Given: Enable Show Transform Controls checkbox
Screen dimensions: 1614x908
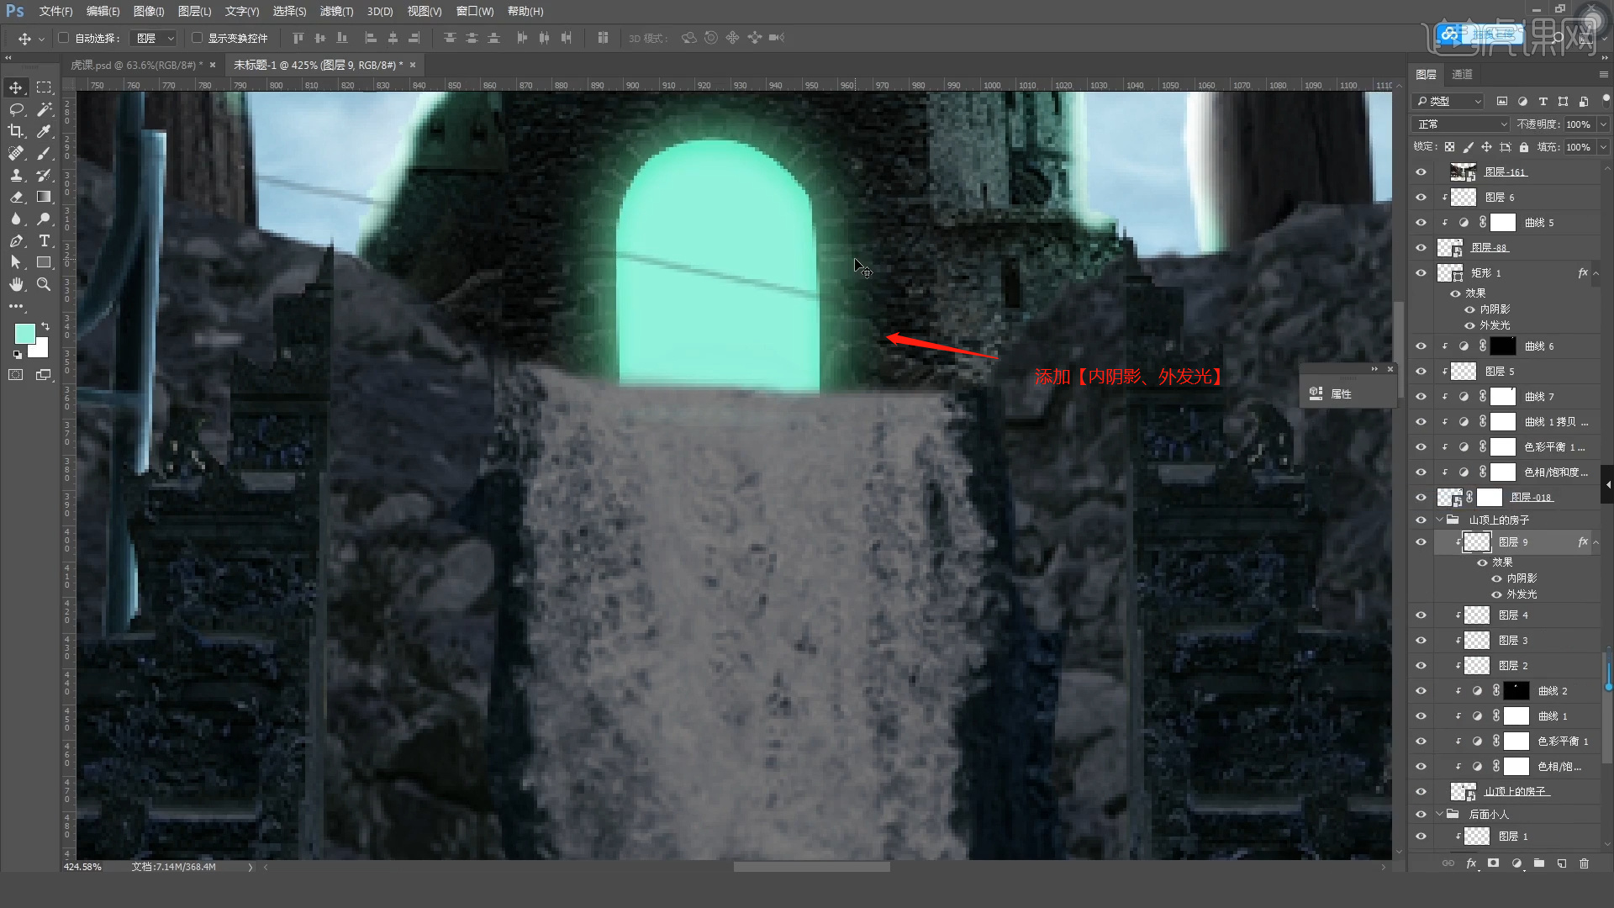Looking at the screenshot, I should (197, 38).
